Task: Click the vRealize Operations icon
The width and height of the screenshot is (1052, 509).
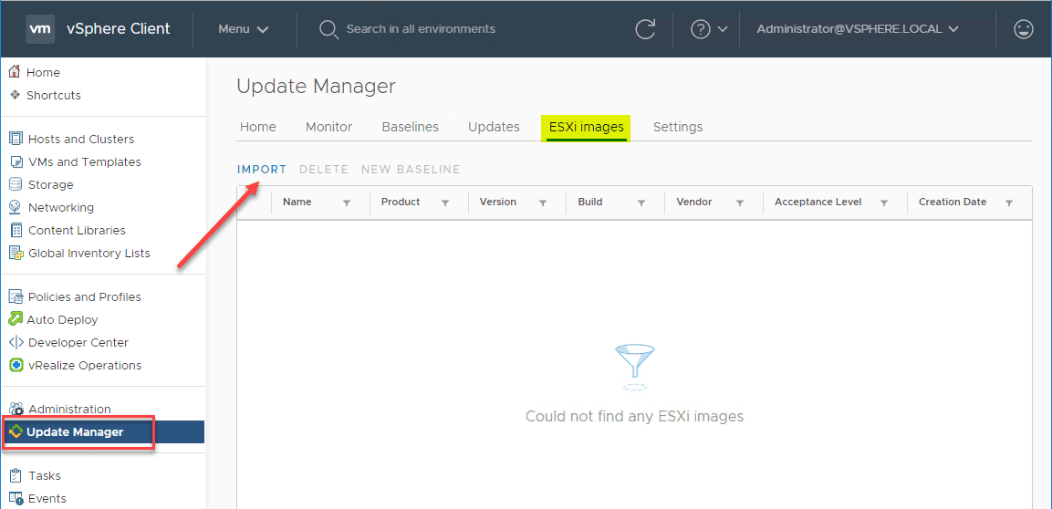Action: tap(15, 365)
